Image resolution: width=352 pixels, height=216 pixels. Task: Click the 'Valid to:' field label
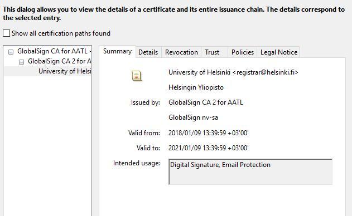coord(148,148)
